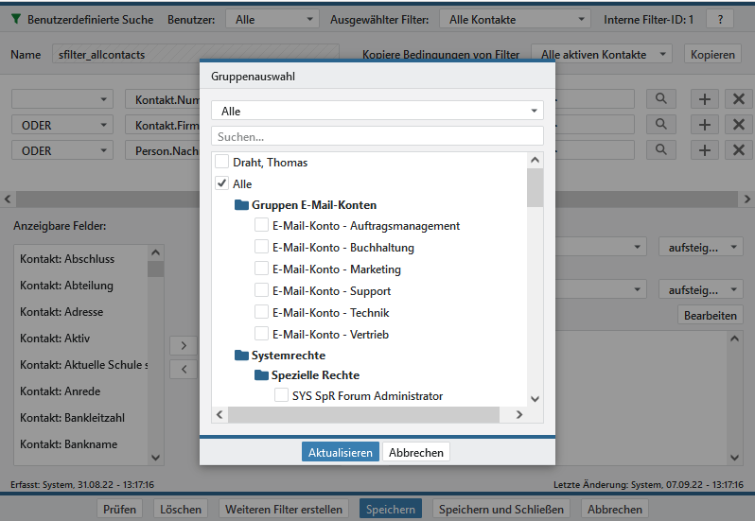Click the magnifier icon in first condition row
Viewport: 755px width, 521px height.
click(x=661, y=99)
